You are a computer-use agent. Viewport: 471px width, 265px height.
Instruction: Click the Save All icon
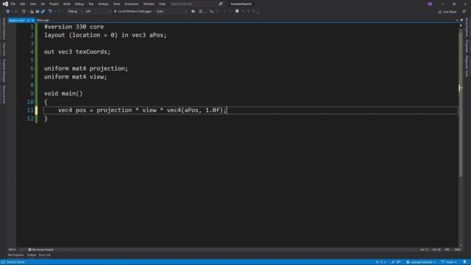[43, 12]
